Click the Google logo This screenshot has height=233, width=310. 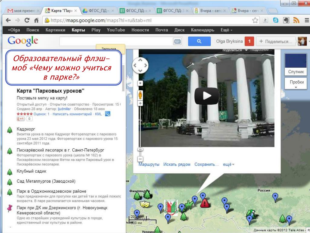click(x=23, y=41)
